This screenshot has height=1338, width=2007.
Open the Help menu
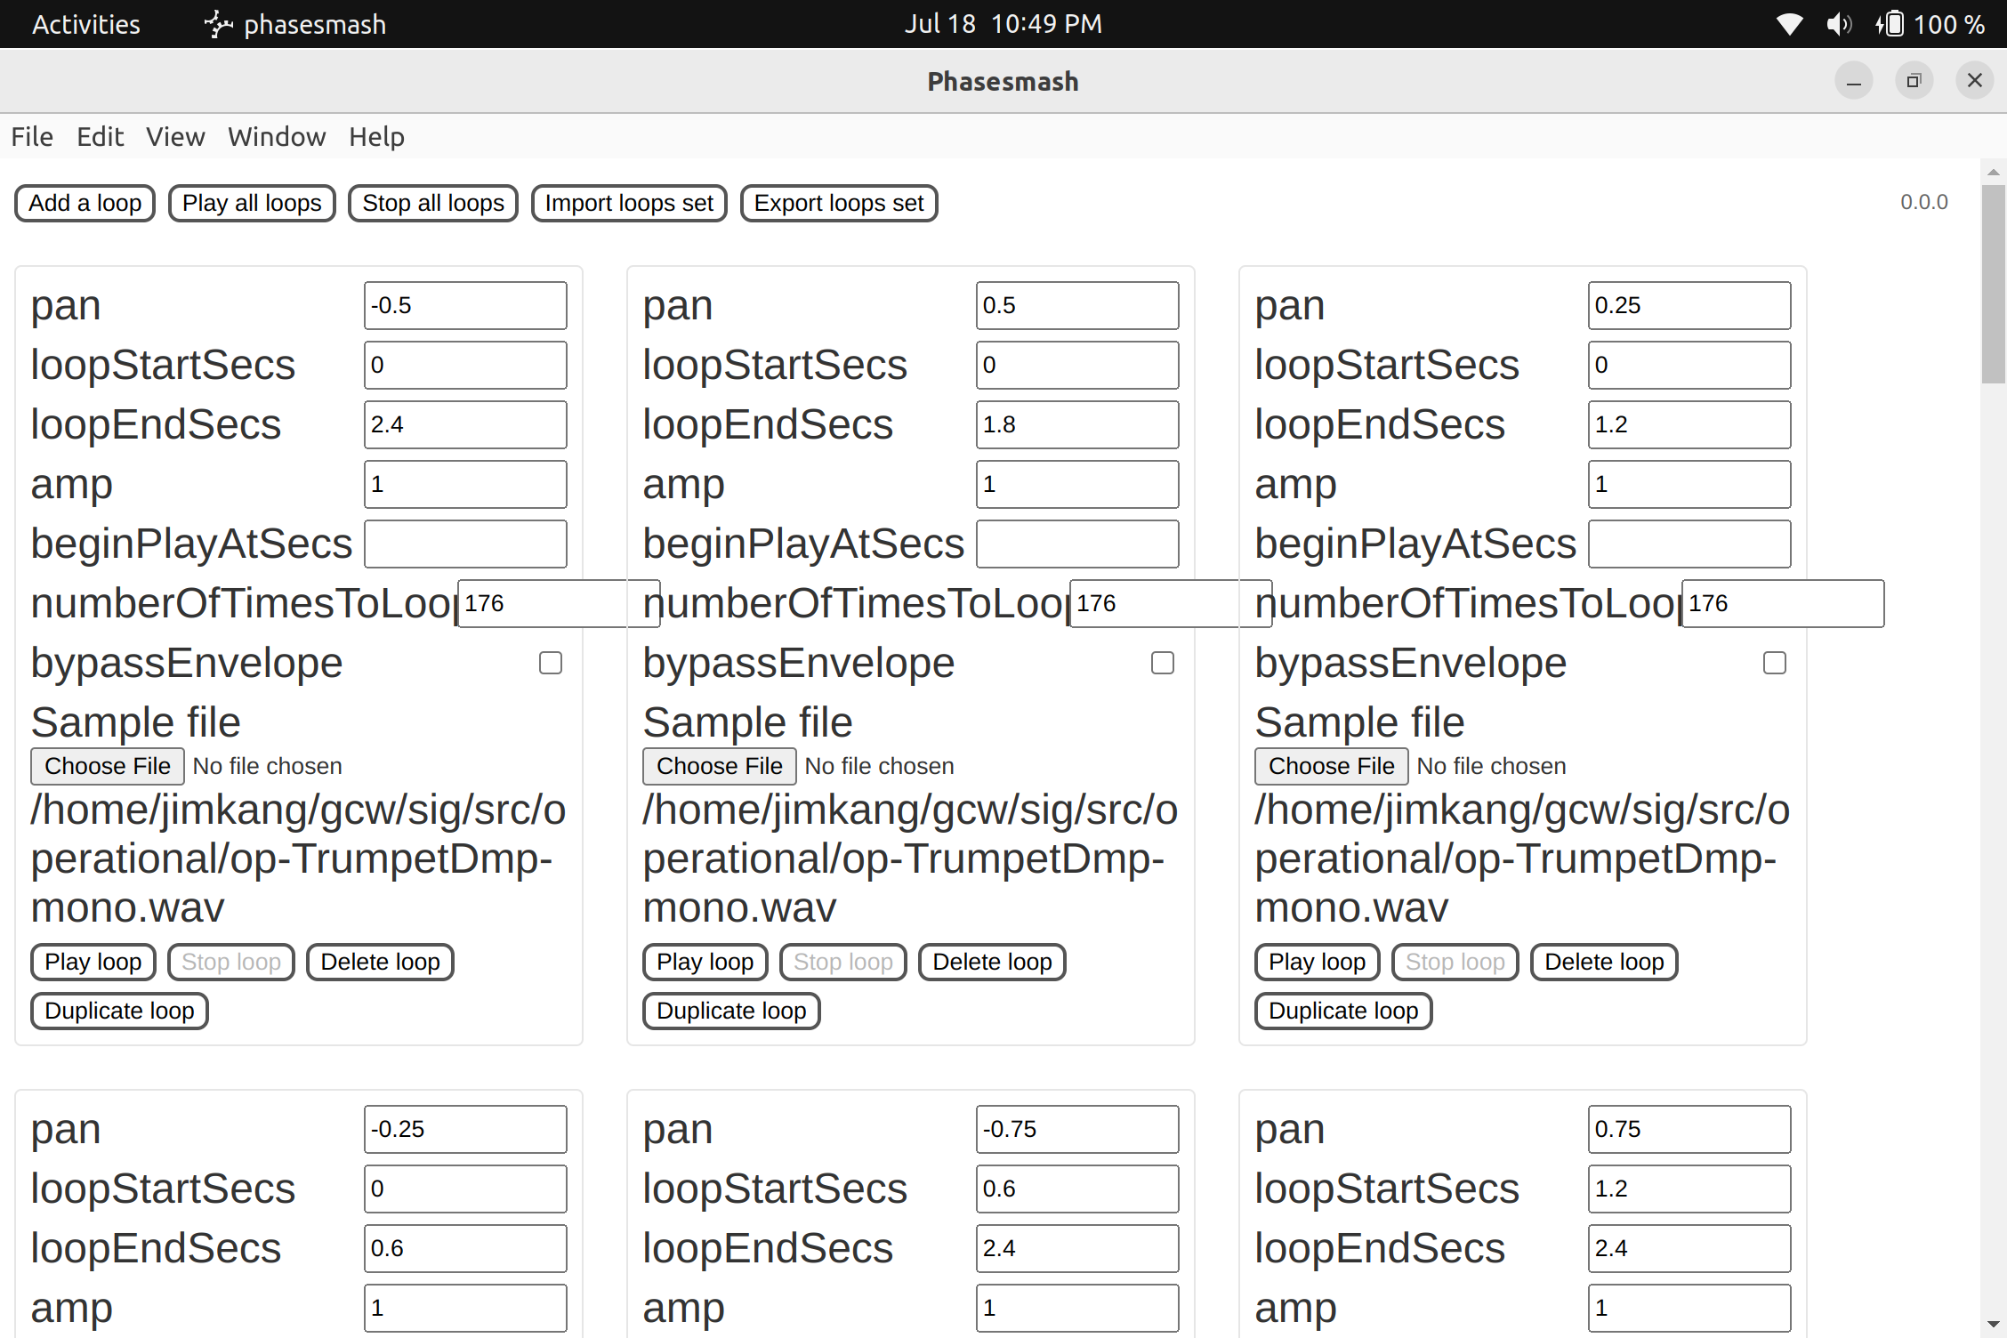(x=376, y=137)
